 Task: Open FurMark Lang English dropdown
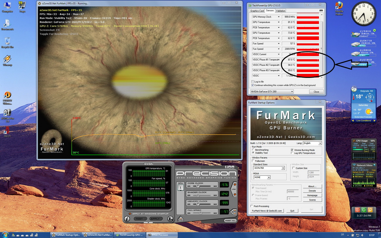click(x=312, y=143)
